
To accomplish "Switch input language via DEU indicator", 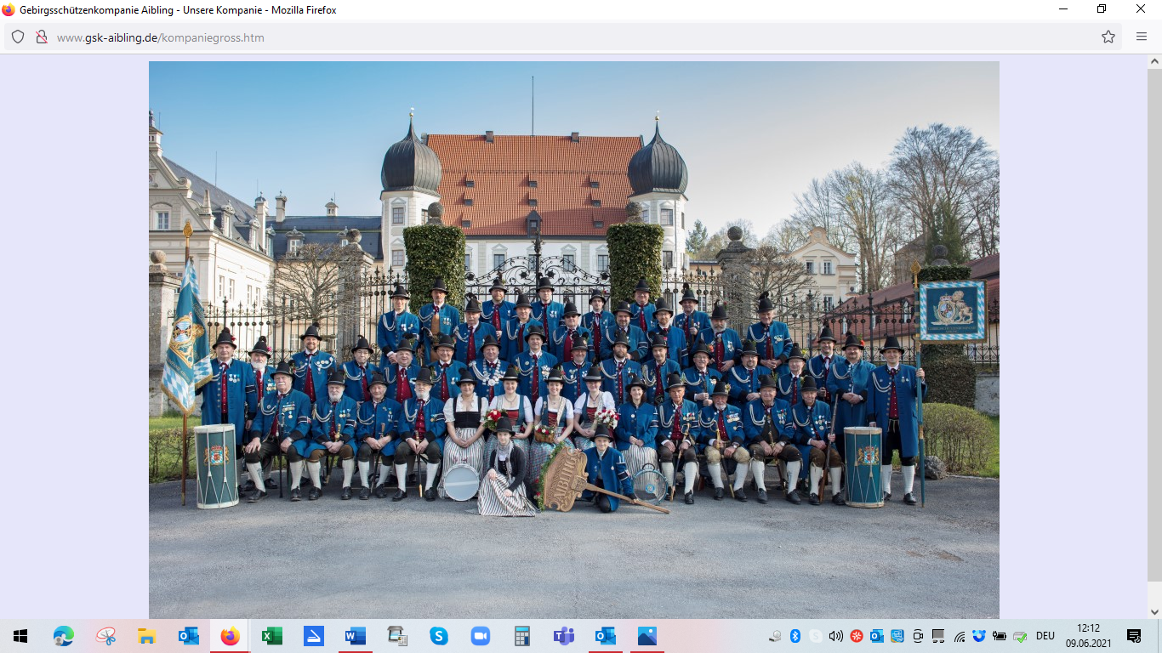I will tap(1045, 636).
